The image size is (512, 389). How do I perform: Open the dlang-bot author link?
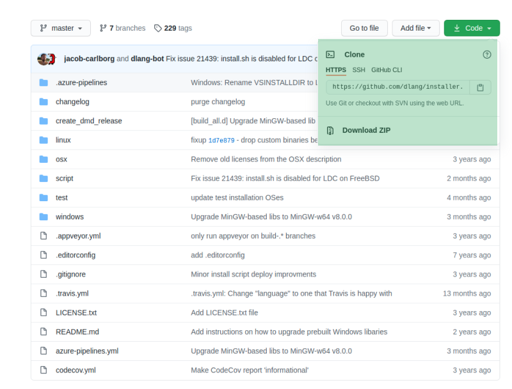(147, 59)
